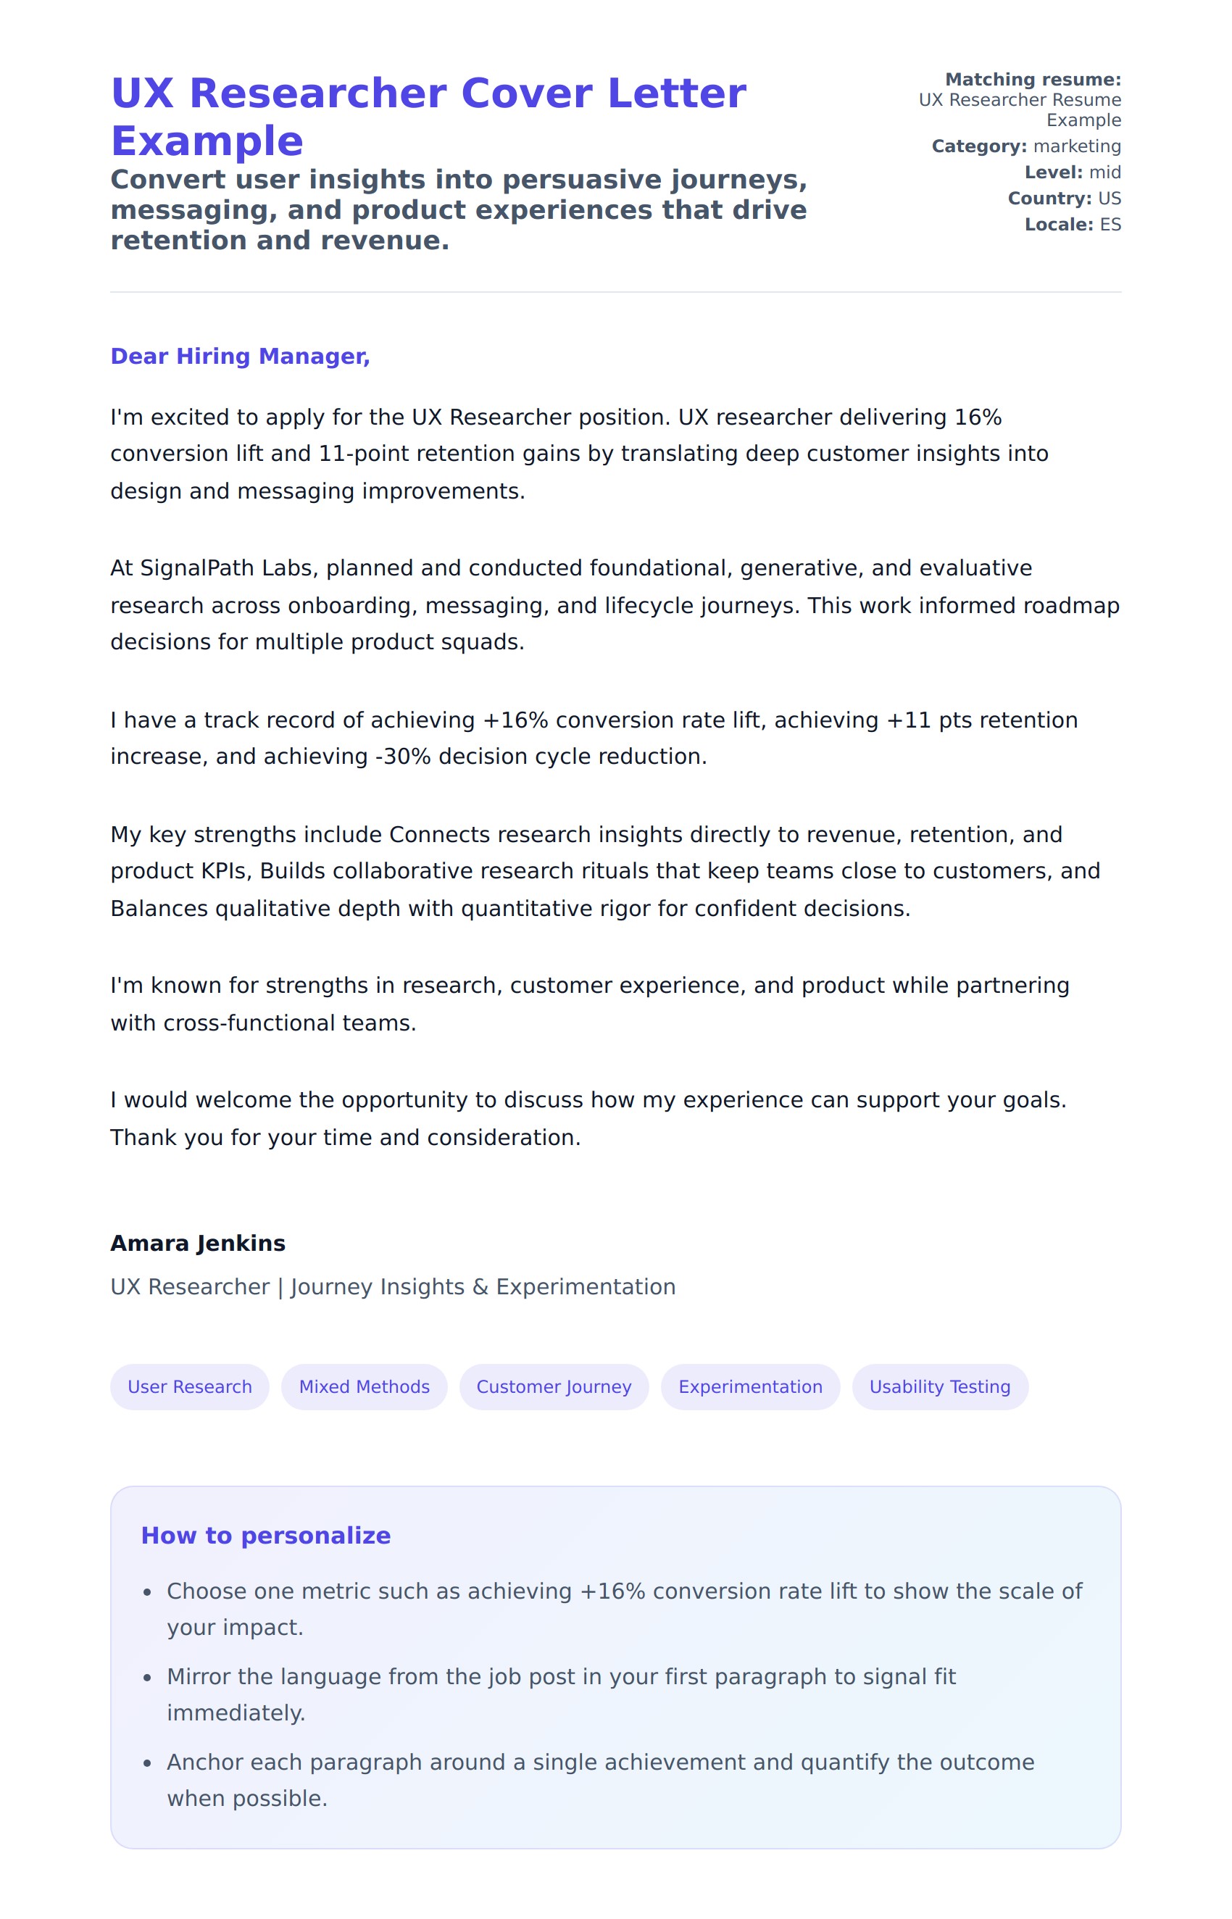Click the UX Researcher Cover Letter Example title
This screenshot has width=1232, height=1919.
coord(428,116)
